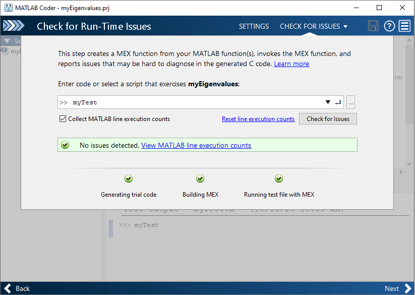Click the Generating trial code check icon

(129, 179)
